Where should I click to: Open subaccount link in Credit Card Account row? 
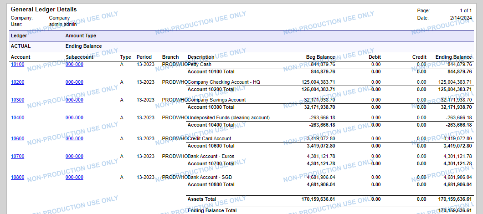[x=74, y=139]
